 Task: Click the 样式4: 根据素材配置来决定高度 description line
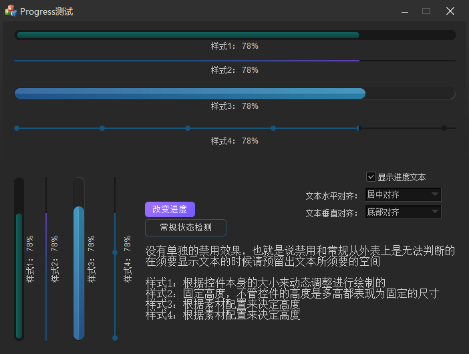(x=222, y=315)
